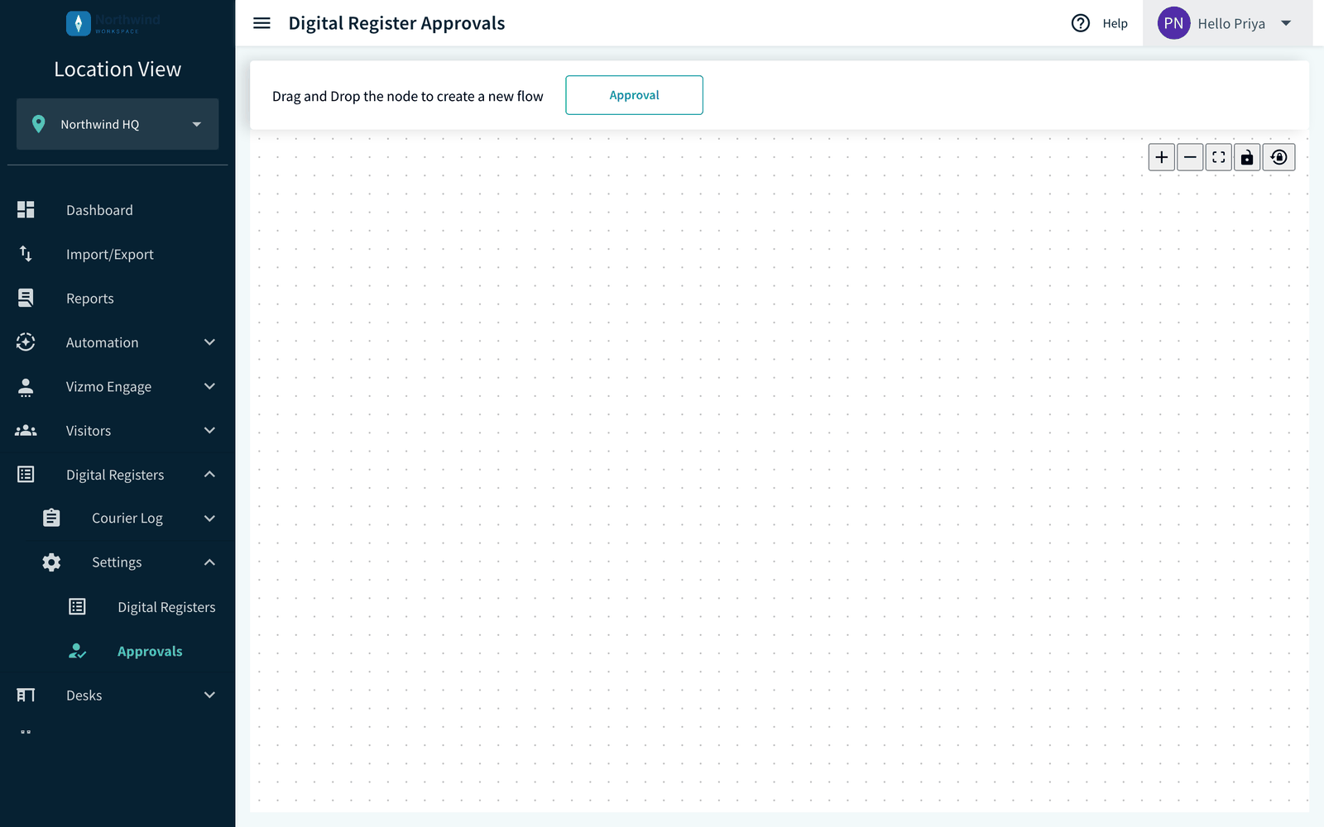Click the reset flow icon
The height and width of the screenshot is (827, 1324).
click(x=1279, y=157)
